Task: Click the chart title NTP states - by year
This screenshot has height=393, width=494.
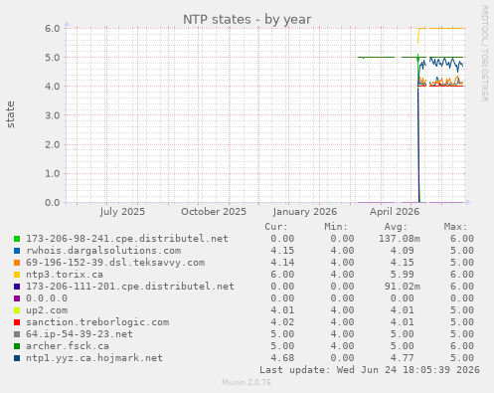Action: tap(247, 20)
